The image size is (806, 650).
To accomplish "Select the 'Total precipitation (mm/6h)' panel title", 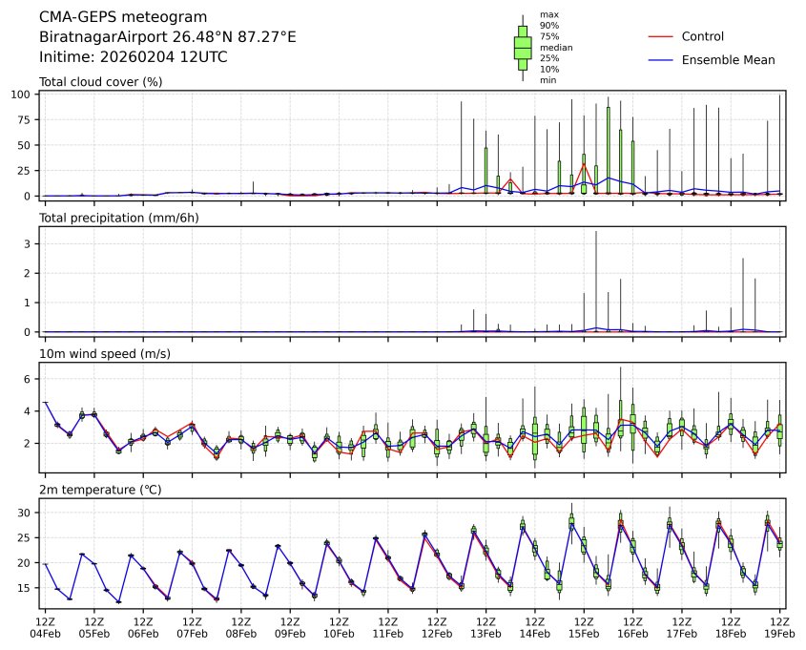I will pyautogui.click(x=118, y=218).
